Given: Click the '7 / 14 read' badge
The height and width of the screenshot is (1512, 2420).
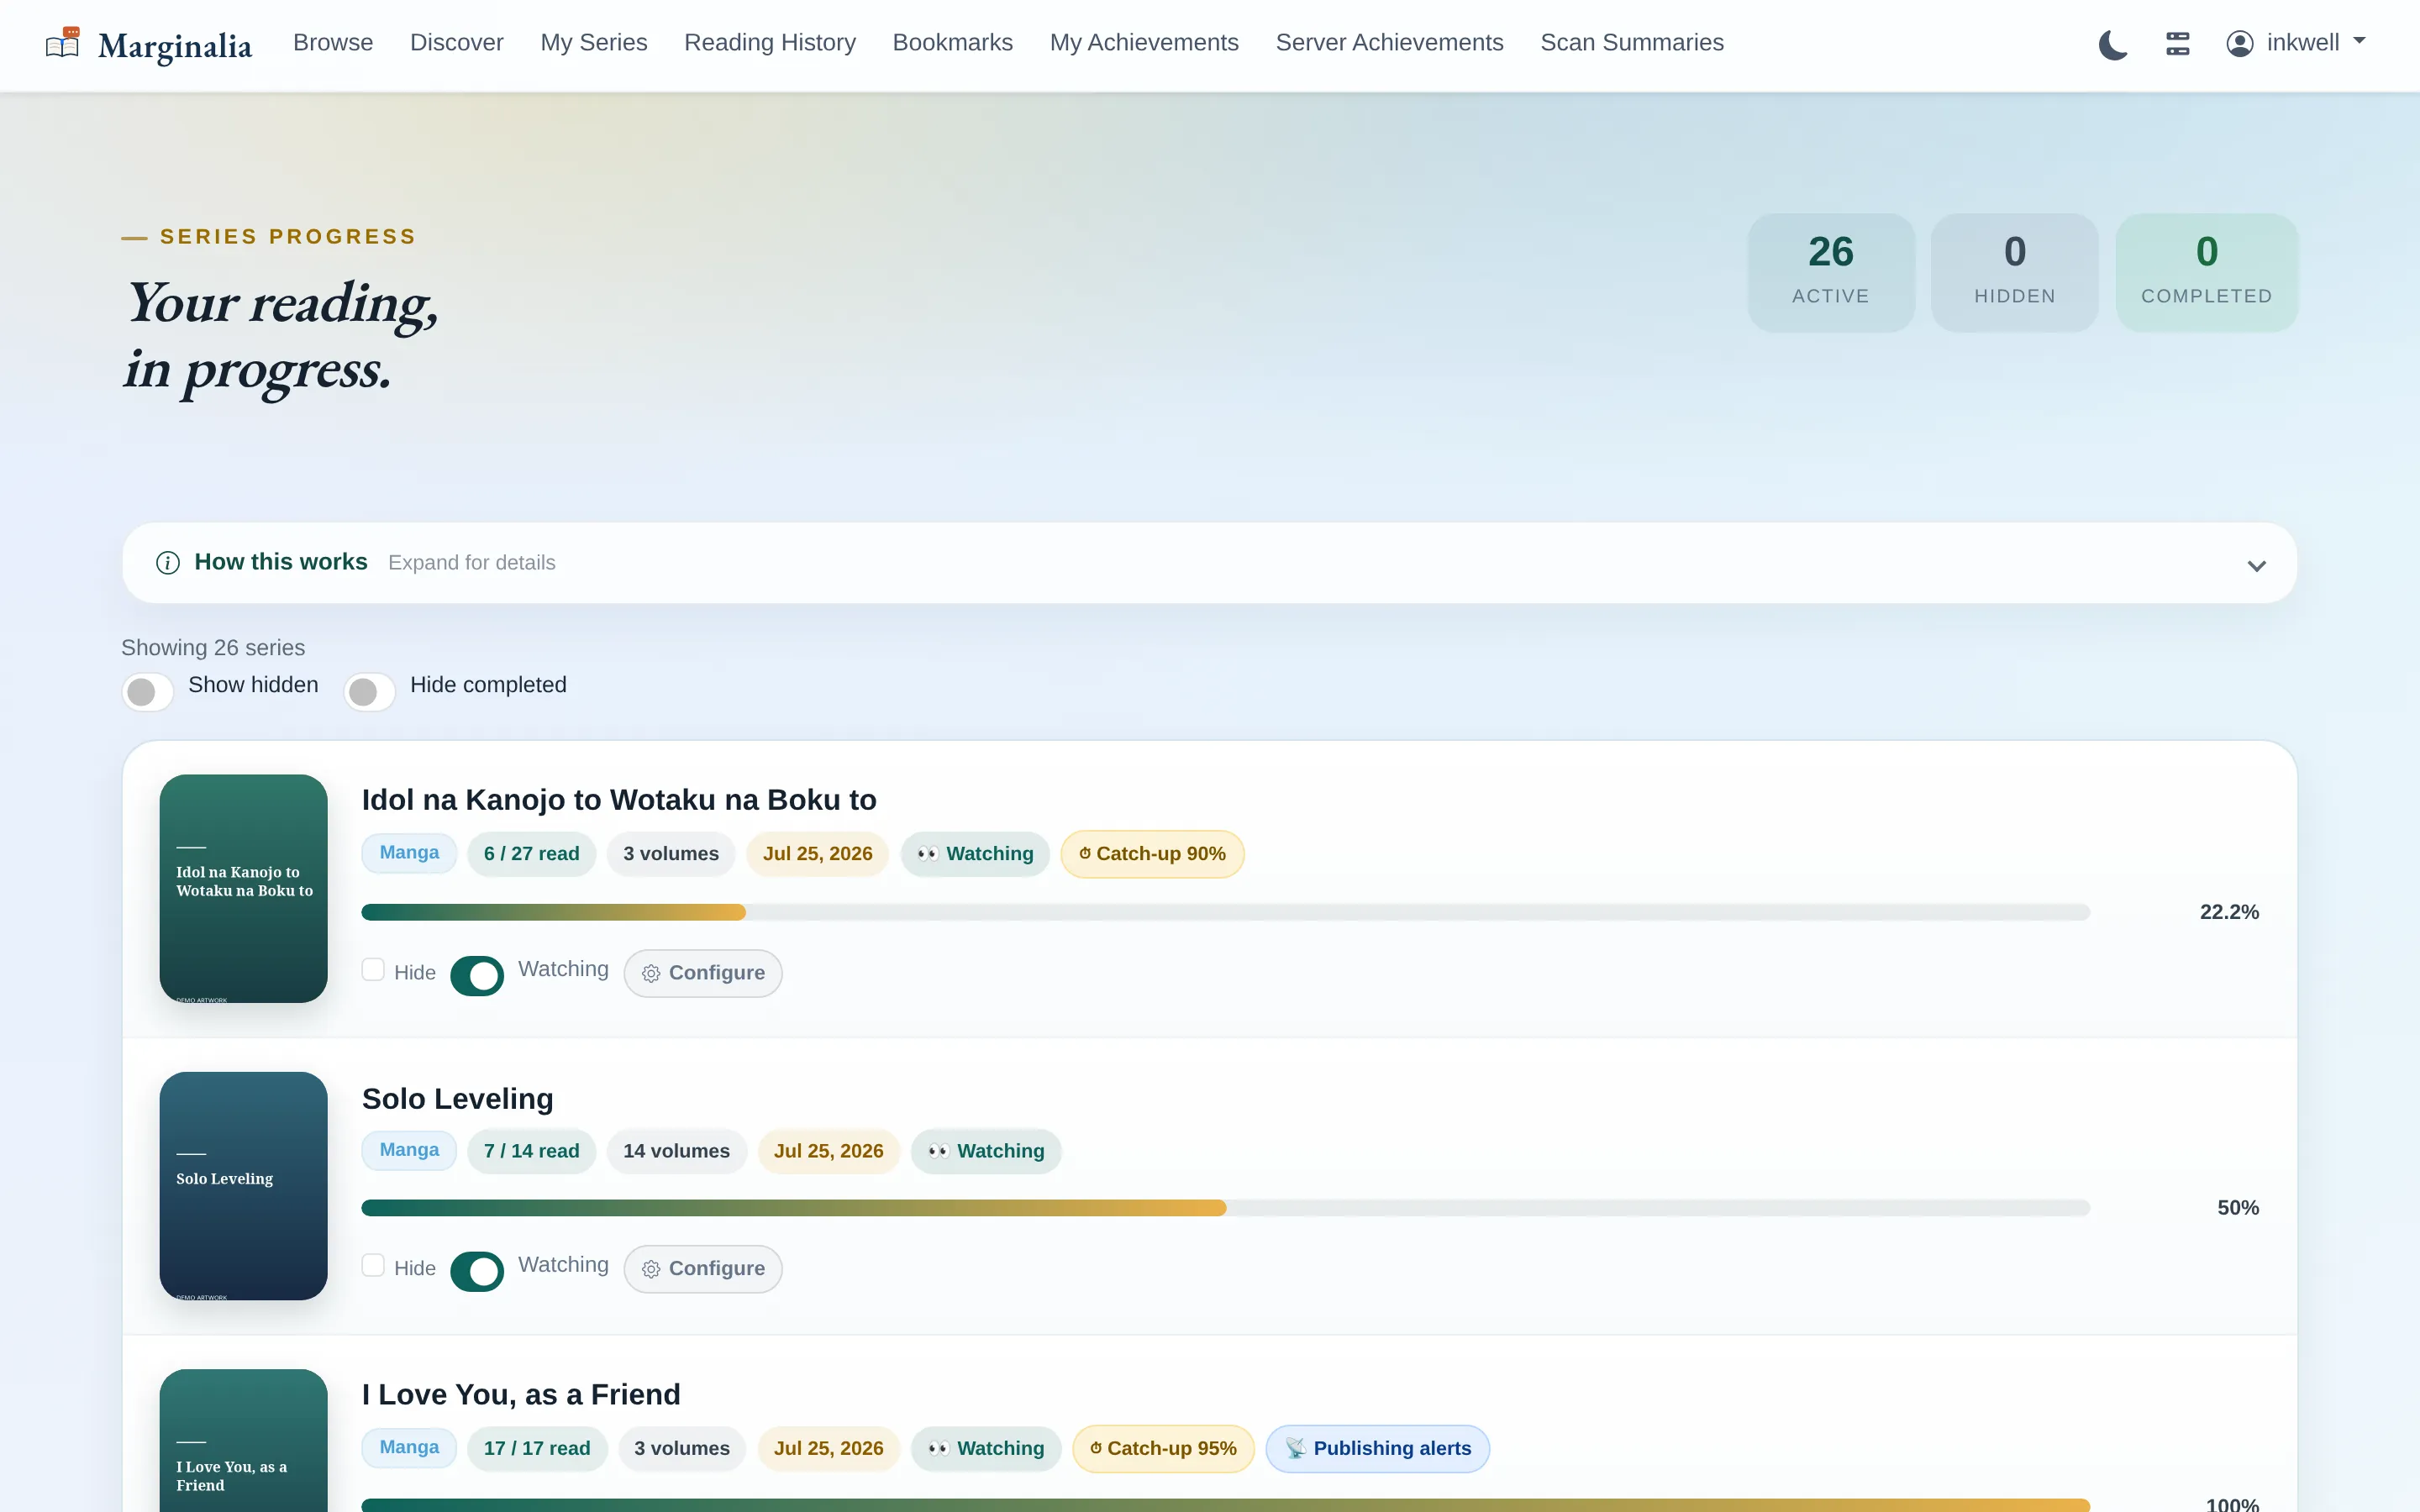Looking at the screenshot, I should (531, 1151).
